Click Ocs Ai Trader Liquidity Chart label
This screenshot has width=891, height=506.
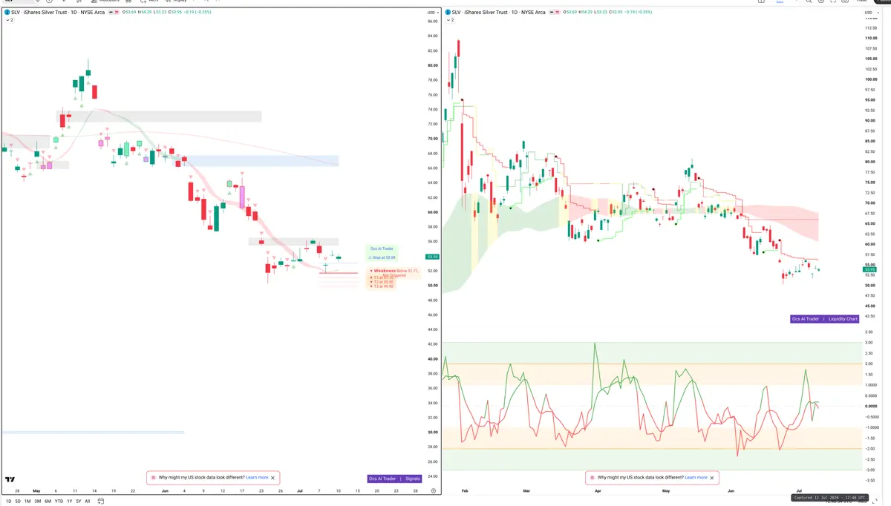[824, 319]
